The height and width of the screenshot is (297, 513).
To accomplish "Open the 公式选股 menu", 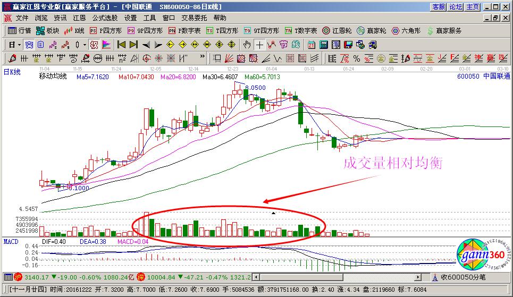I will 105,18.
